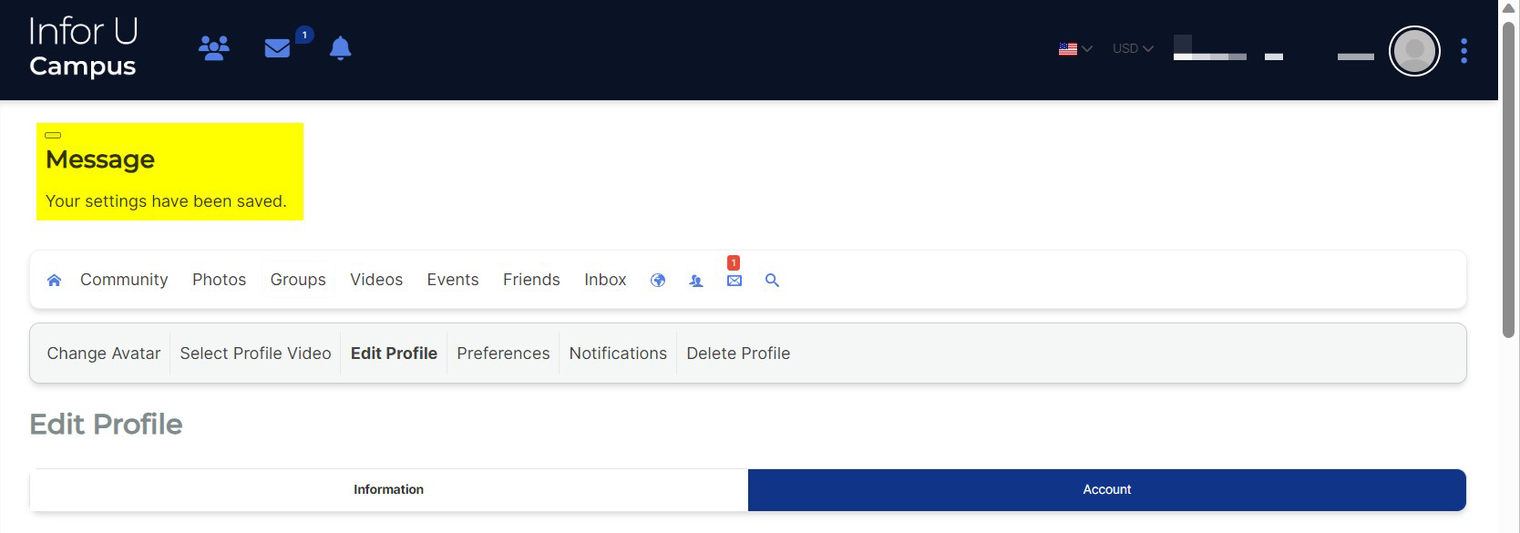1520x533 pixels.
Task: Open the three-dot vertical menu
Action: pos(1464,51)
